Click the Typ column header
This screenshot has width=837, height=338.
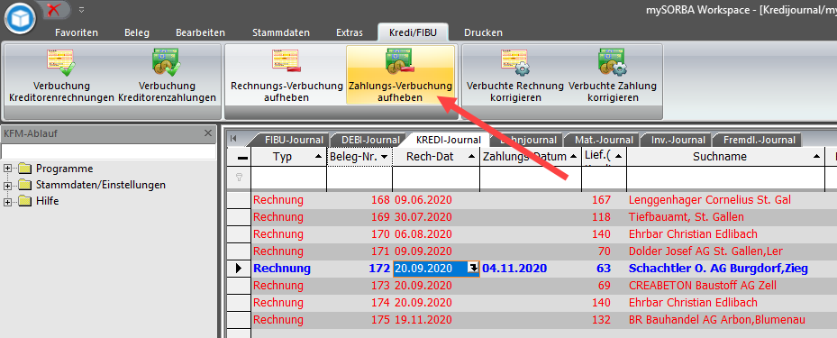288,157
